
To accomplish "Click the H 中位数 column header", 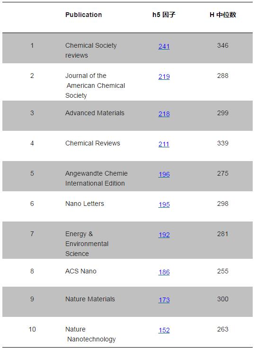I will click(x=223, y=15).
